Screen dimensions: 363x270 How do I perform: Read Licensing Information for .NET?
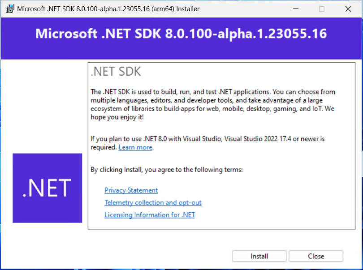[149, 214]
